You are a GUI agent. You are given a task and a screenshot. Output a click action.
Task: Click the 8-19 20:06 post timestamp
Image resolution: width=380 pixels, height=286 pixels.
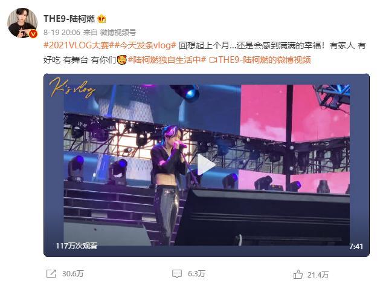[x=62, y=32]
